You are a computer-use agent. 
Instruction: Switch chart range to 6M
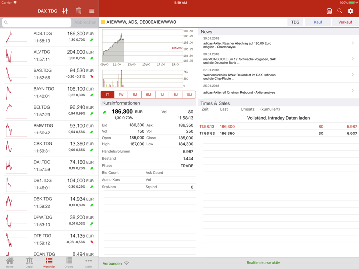[x=148, y=94]
